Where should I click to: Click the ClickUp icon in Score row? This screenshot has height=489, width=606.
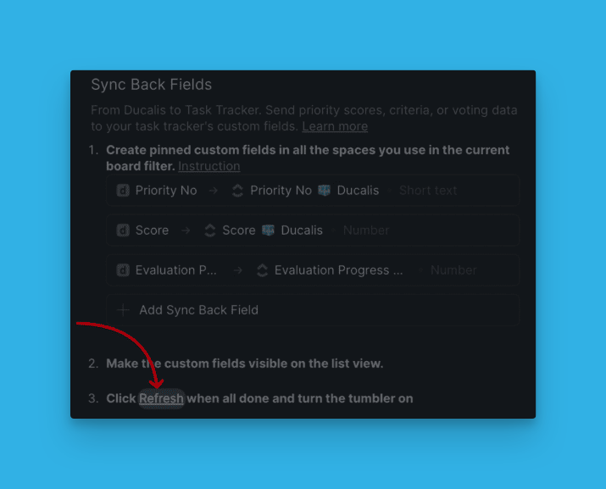click(x=210, y=231)
